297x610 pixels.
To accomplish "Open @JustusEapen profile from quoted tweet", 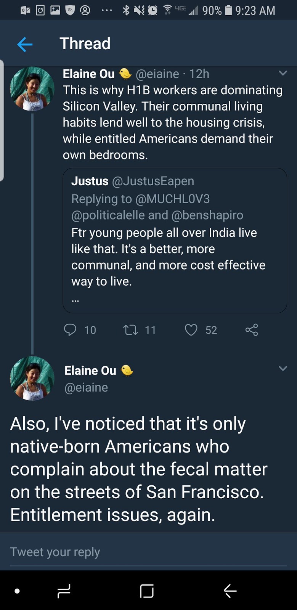I will (153, 181).
